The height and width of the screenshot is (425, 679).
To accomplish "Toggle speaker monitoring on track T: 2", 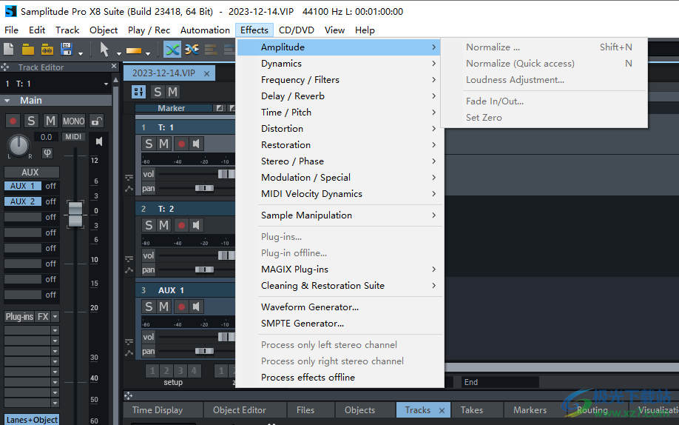I will (x=196, y=225).
